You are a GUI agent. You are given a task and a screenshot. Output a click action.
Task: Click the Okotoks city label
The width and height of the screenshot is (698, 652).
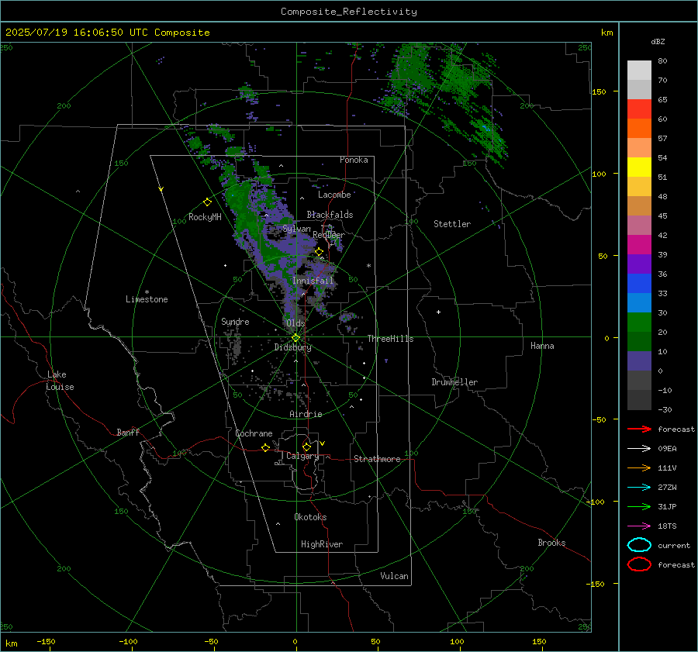[x=310, y=518]
